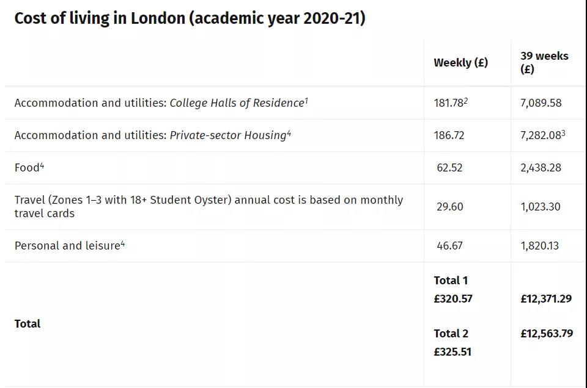Select the Food 39-week value 2,438.28

[541, 168]
